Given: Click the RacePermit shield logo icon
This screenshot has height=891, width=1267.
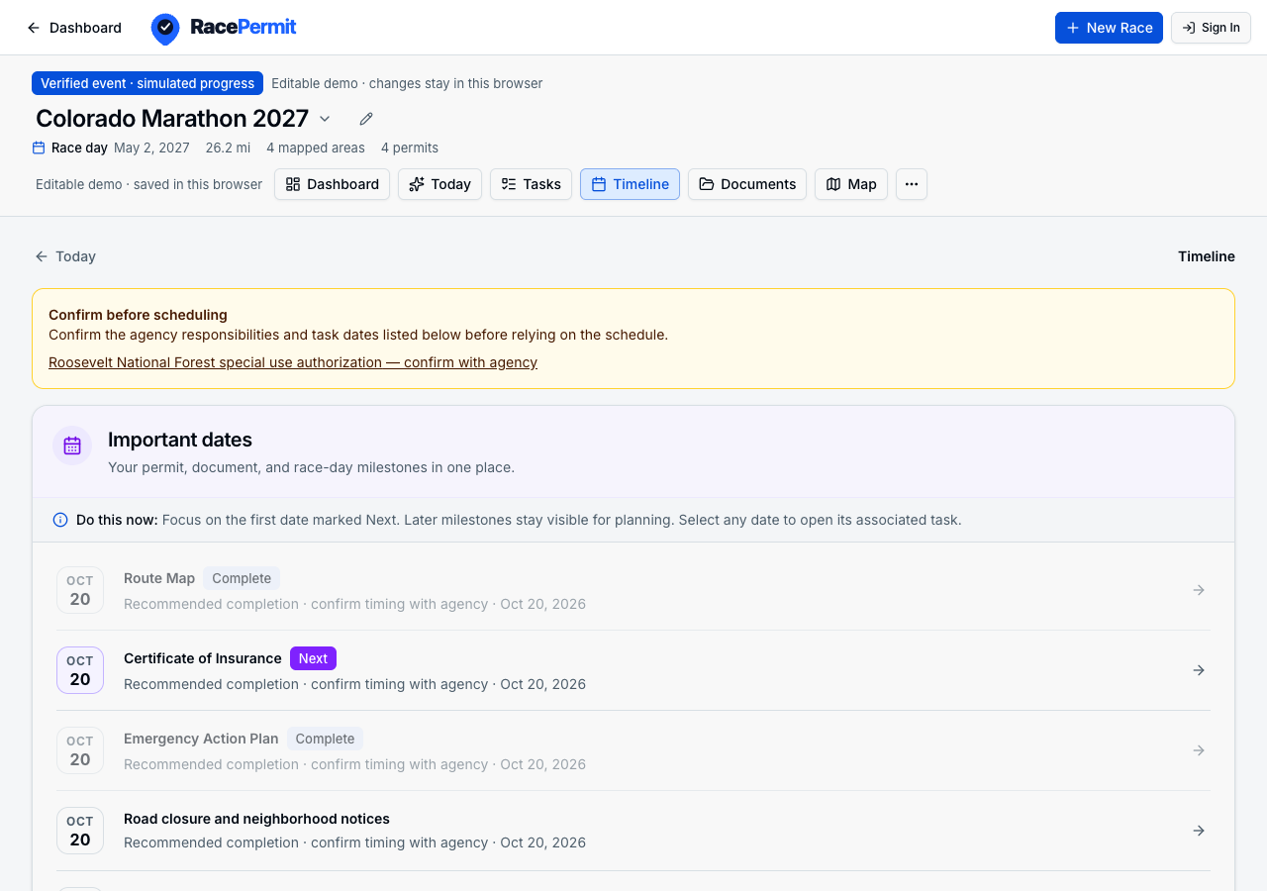Looking at the screenshot, I should pos(165,29).
